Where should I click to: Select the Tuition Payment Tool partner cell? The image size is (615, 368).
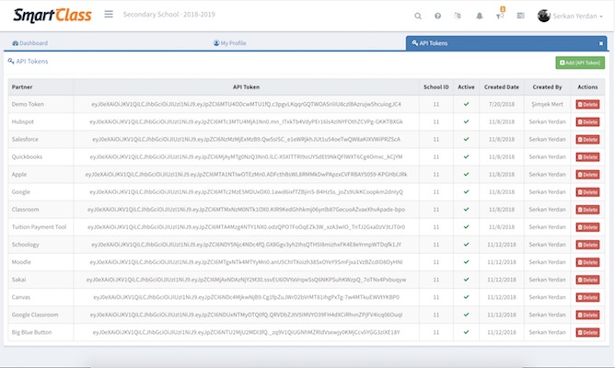(39, 227)
